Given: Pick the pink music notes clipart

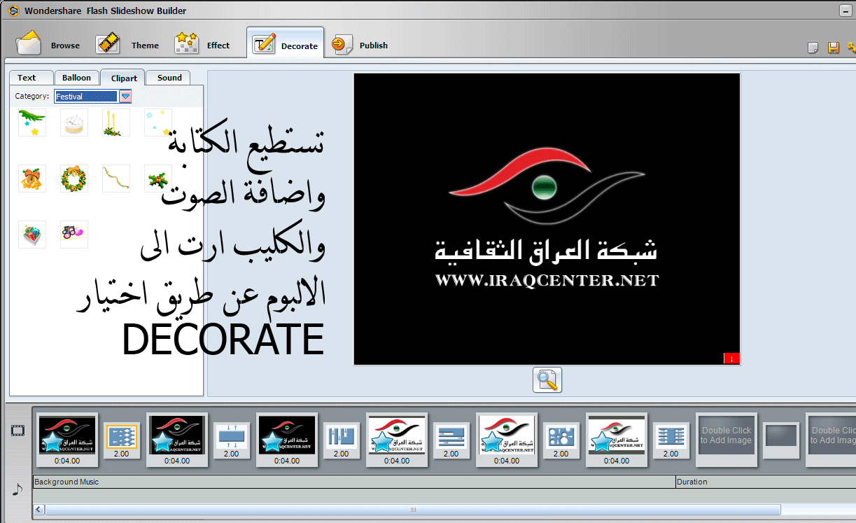Looking at the screenshot, I should [74, 234].
